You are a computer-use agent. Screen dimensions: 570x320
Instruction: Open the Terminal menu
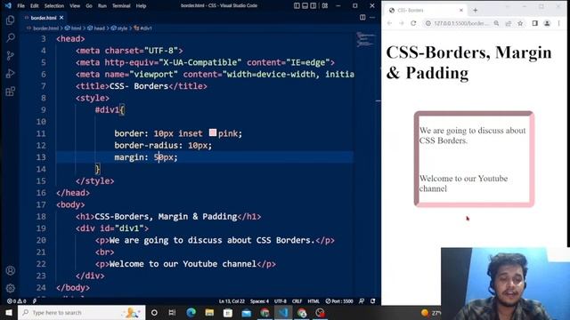click(x=121, y=6)
